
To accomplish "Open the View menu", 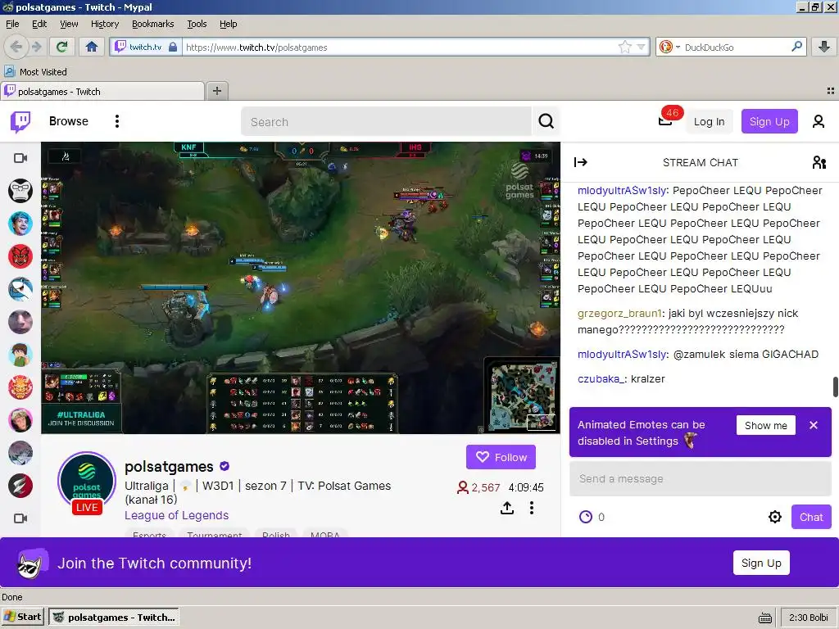I will 69,24.
